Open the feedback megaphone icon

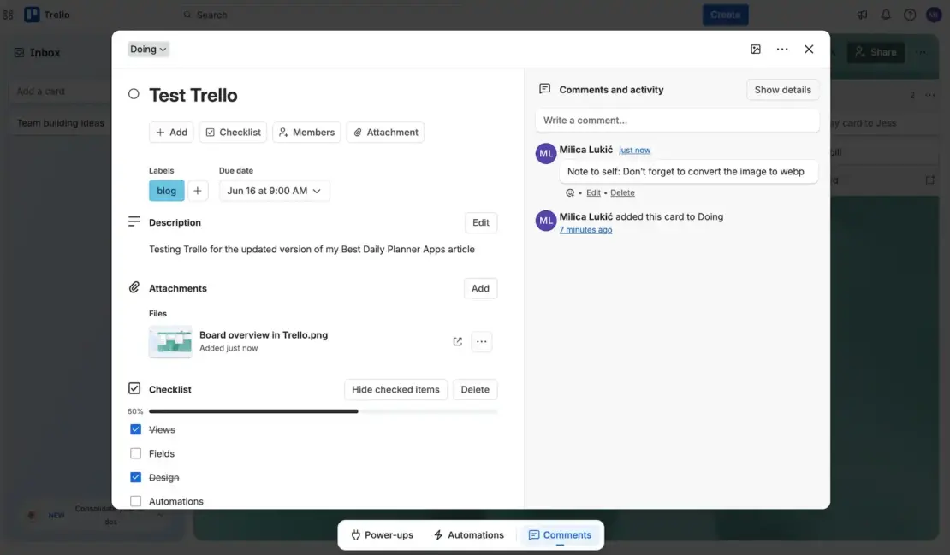862,15
